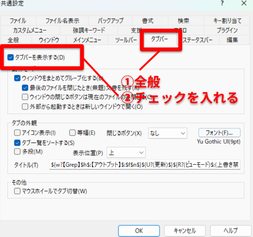Screen dimensions: 253x237
Task: Toggle タブ一覧をソートする checkbox
Action: click(17, 143)
